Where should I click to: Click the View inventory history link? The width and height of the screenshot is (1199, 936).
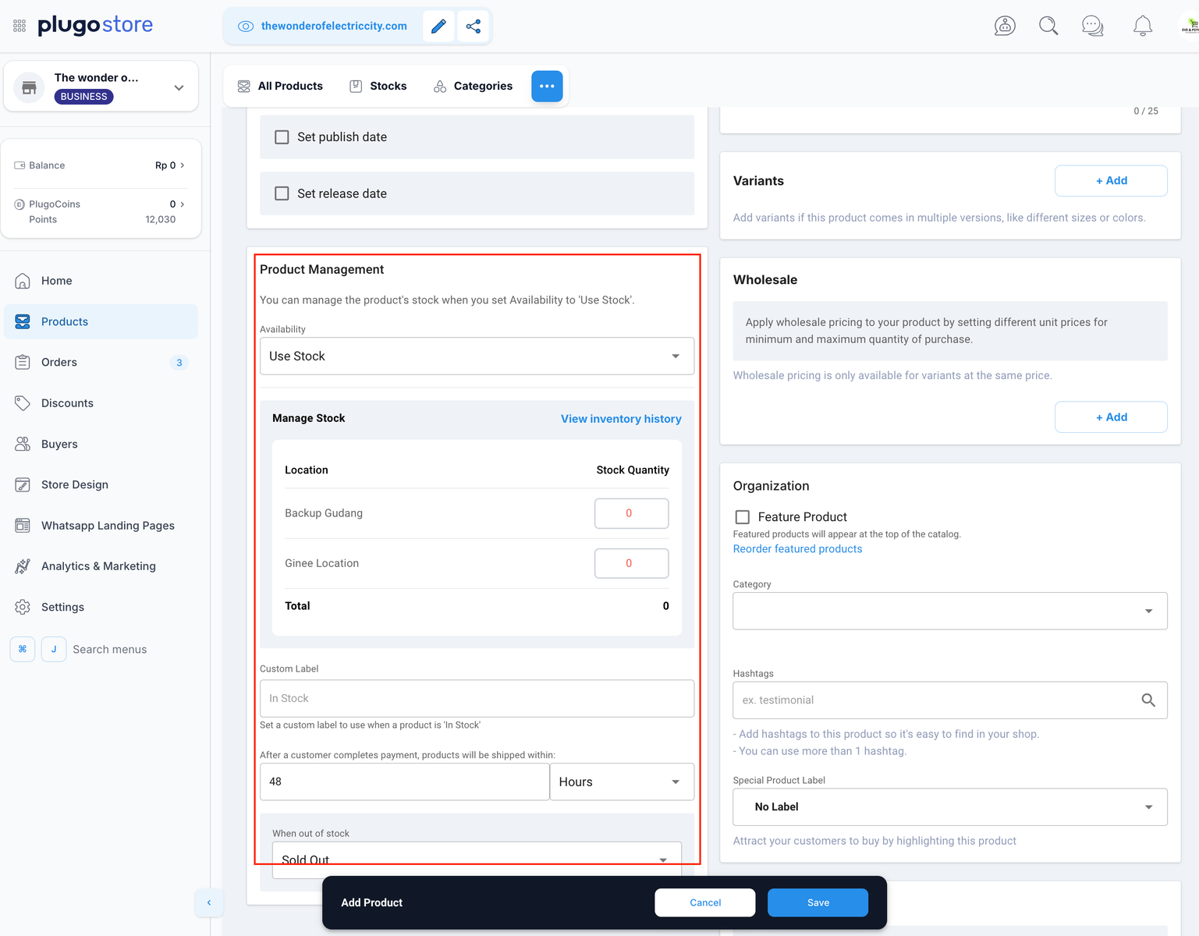pos(621,419)
